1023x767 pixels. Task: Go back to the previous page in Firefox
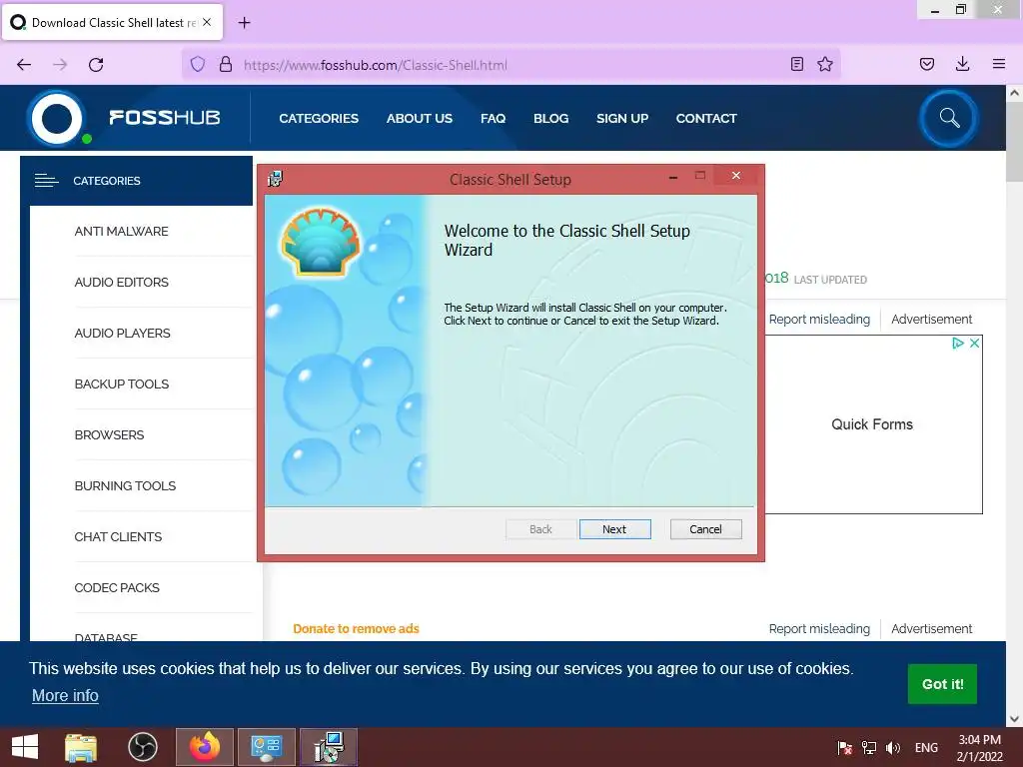(x=24, y=65)
